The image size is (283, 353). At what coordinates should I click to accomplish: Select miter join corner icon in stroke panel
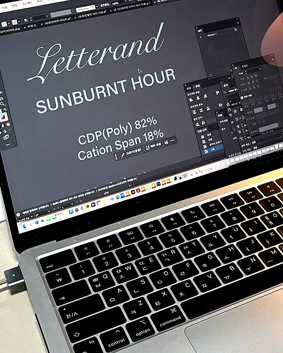coord(249,83)
